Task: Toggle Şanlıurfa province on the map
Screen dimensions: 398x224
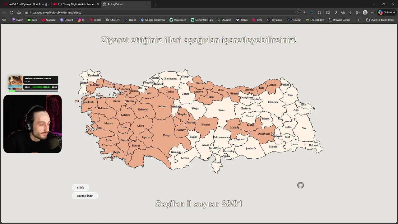Action: pos(251,148)
